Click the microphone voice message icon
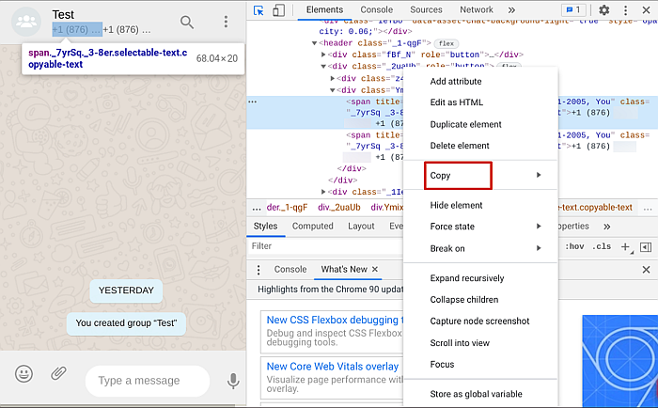The width and height of the screenshot is (658, 408). 233,381
